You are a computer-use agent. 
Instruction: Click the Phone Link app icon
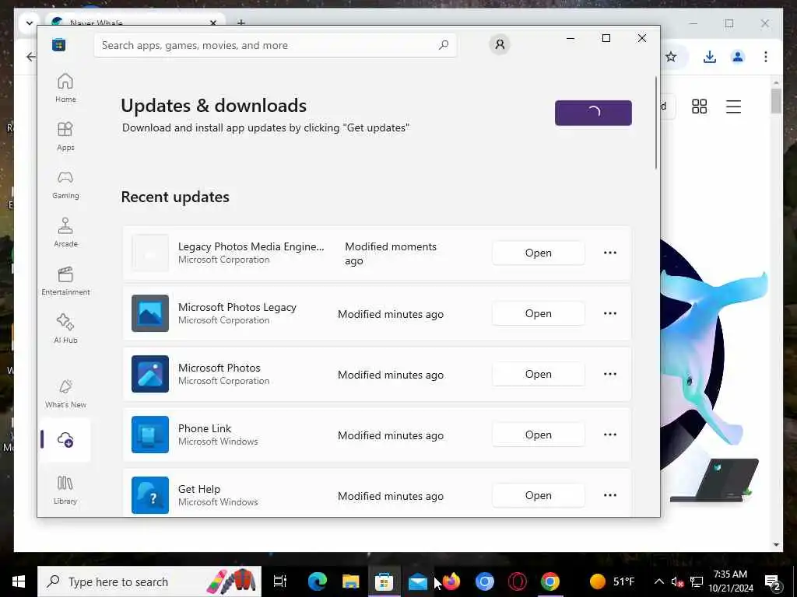click(x=150, y=435)
